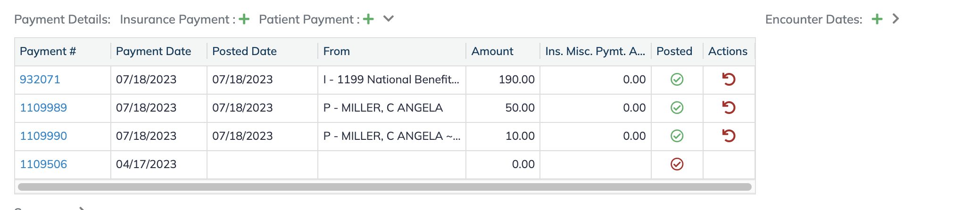The width and height of the screenshot is (962, 210).
Task: Expand dropdown arrow next to Patient Payment
Action: [388, 19]
